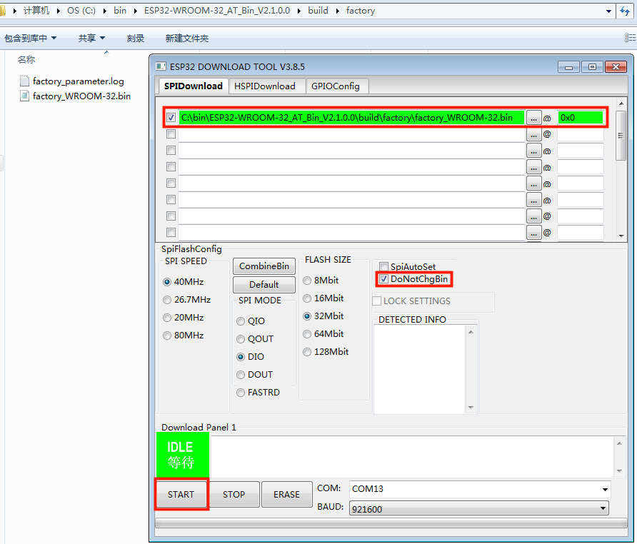Click the ERASE button
This screenshot has width=637, height=544.
[286, 494]
